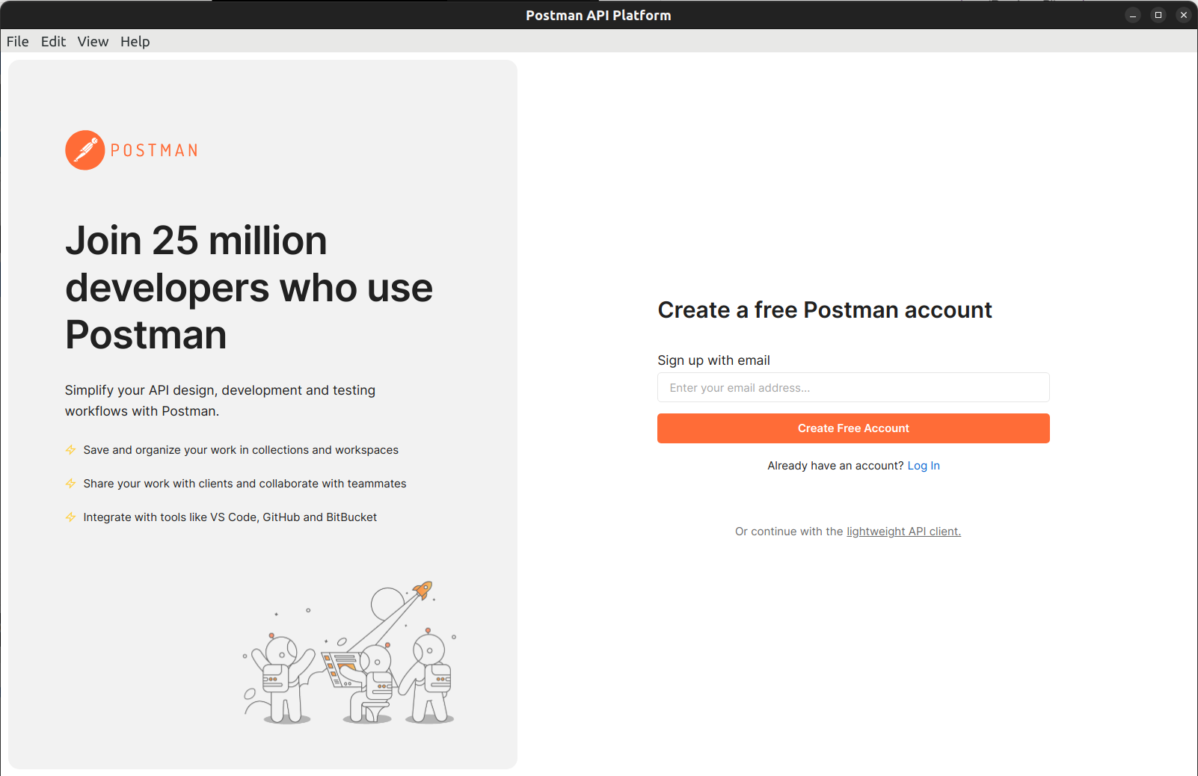
Task: Open the File menu
Action: tap(18, 42)
